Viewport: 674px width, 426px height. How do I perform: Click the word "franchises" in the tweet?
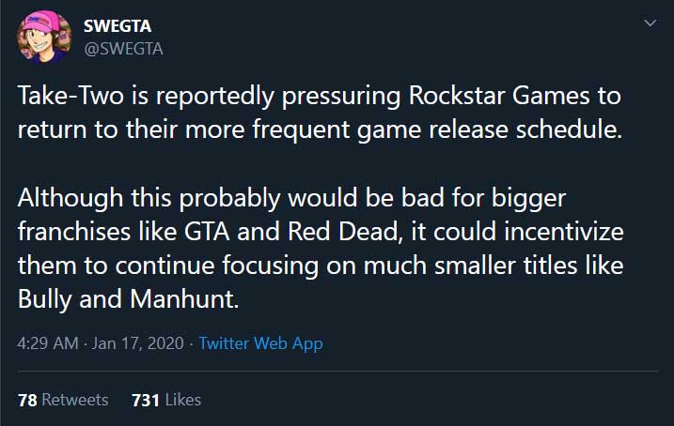pos(75,233)
